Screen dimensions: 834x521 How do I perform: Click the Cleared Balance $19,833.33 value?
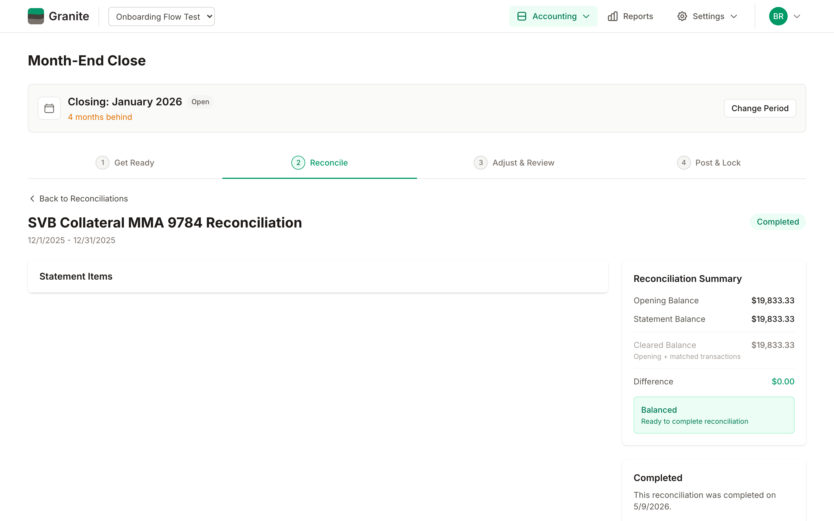click(x=773, y=345)
